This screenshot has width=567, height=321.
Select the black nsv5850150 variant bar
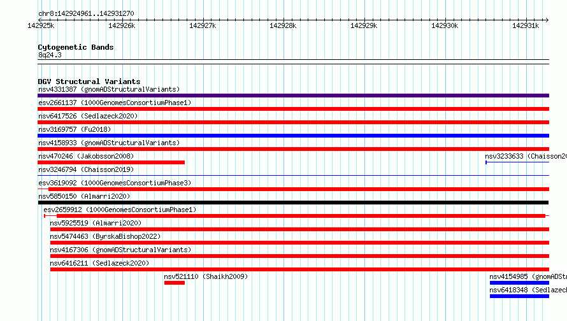tap(293, 203)
